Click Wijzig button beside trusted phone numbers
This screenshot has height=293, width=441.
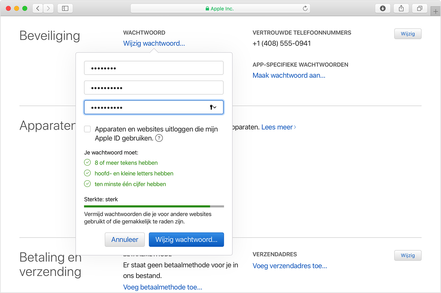(x=408, y=34)
